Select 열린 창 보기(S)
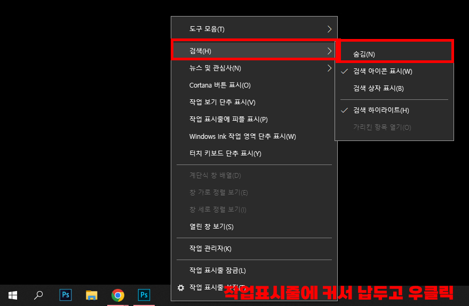This screenshot has width=469, height=306. [254, 226]
